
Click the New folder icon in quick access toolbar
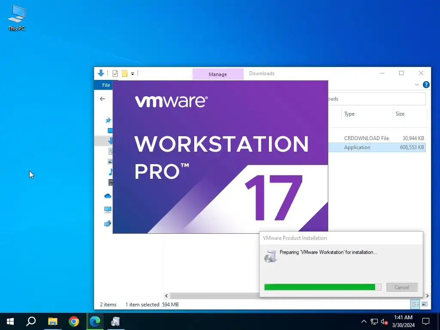[125, 73]
